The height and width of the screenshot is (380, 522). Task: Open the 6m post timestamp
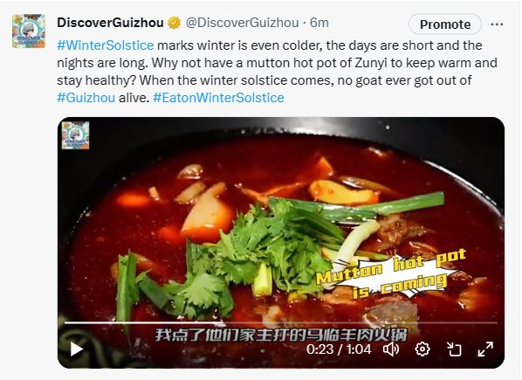pyautogui.click(x=319, y=23)
